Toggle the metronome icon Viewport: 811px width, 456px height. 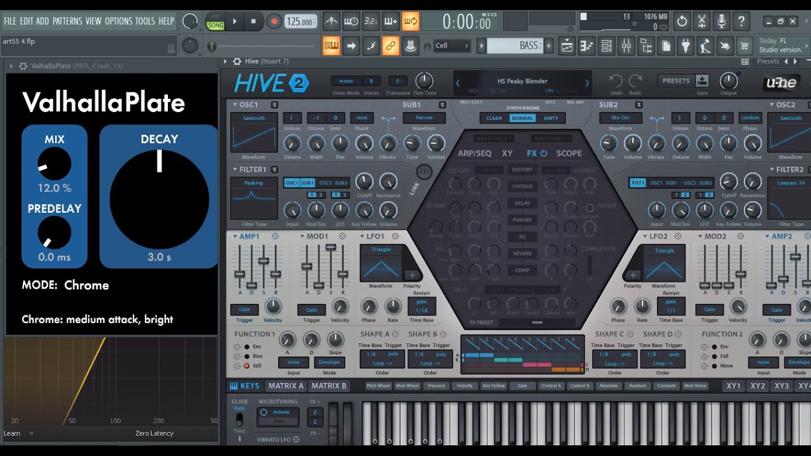(331, 22)
